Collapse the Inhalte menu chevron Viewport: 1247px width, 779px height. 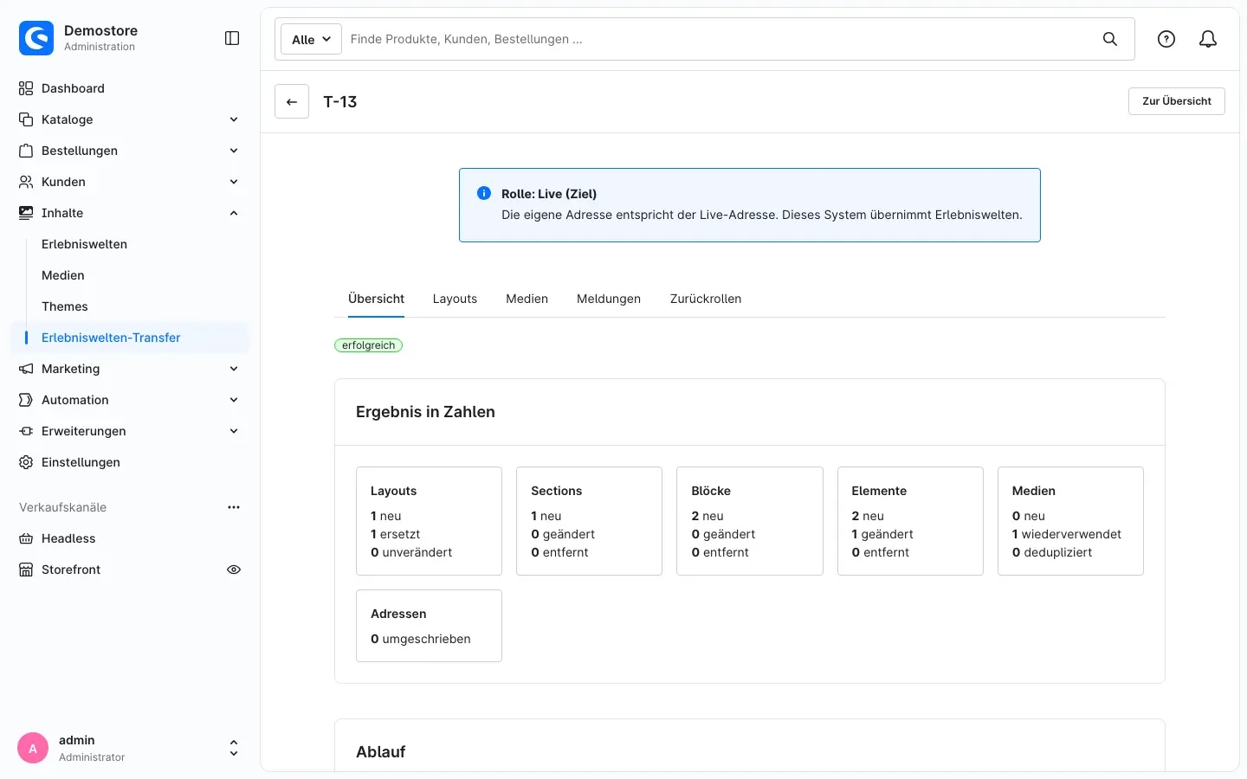click(234, 213)
